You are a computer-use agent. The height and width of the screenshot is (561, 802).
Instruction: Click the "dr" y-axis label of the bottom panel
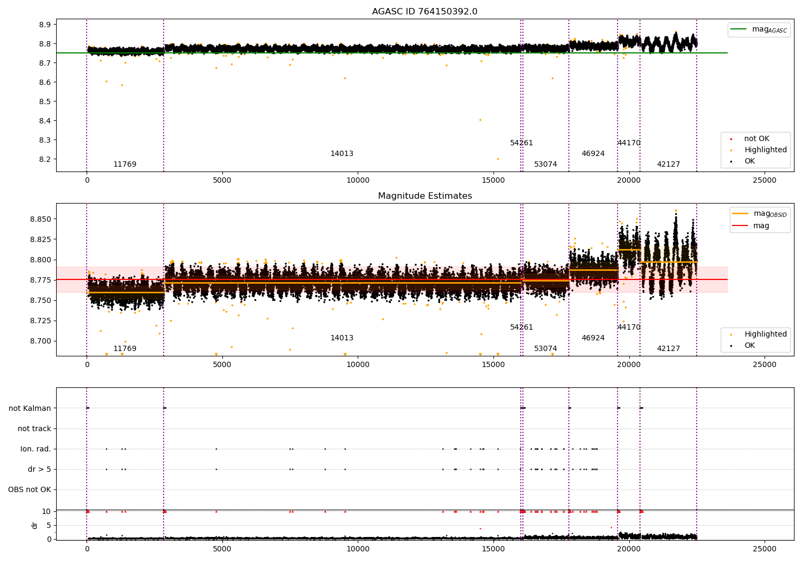(34, 525)
